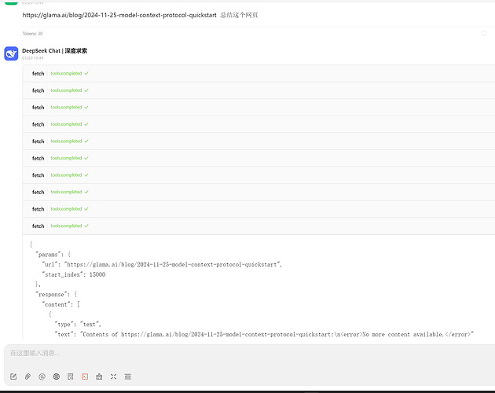Image resolution: width=495 pixels, height=393 pixels.
Task: Click the 总结这个网页 text in user message
Action: [x=239, y=15]
